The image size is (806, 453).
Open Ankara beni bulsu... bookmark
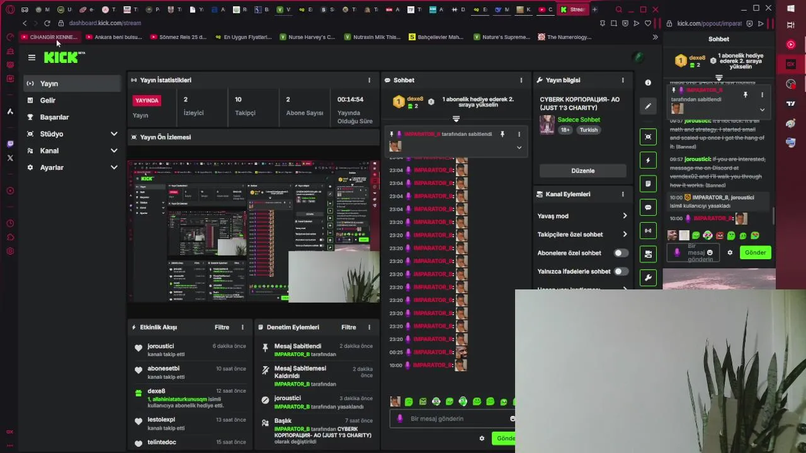tap(113, 37)
